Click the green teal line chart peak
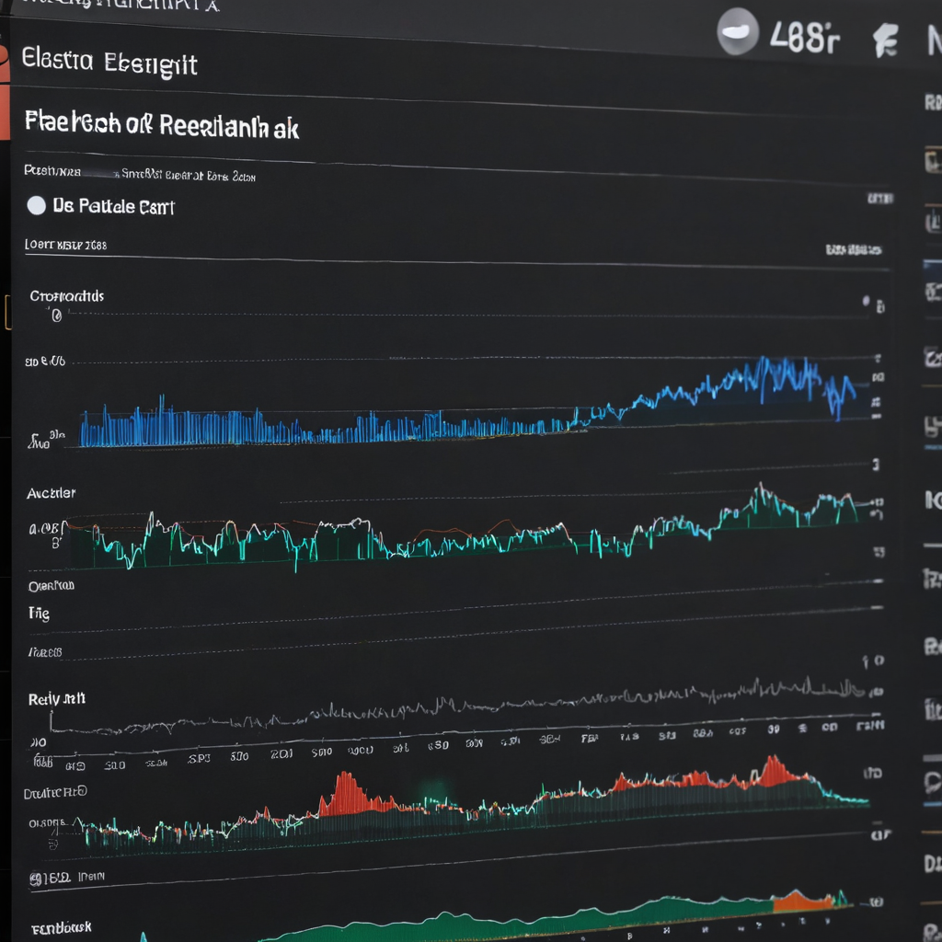 click(761, 496)
